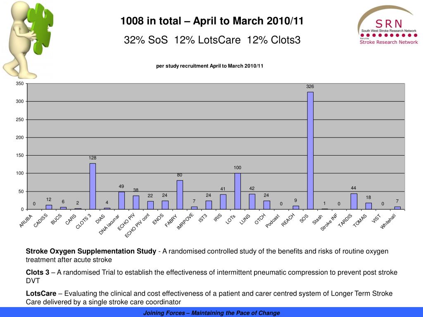Viewport: 423px width, 317px height.
Task: Click the x-axis label "CADISS"
Action: pyautogui.click(x=40, y=220)
